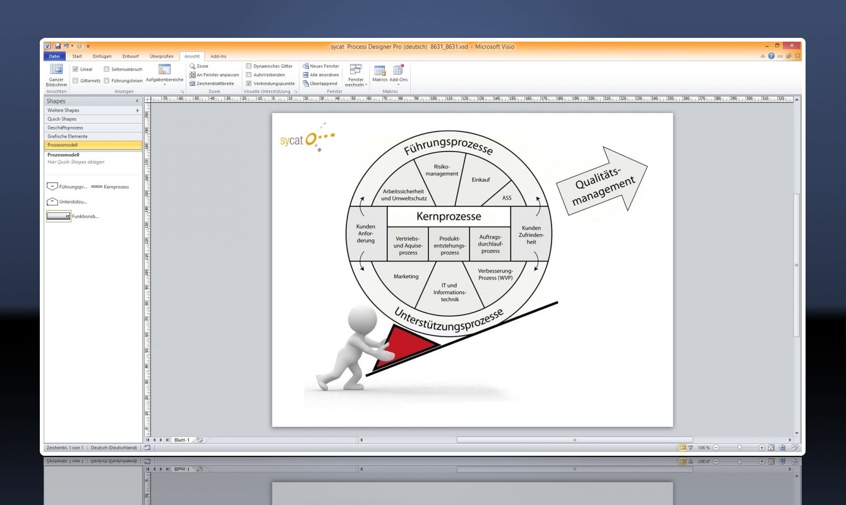846x505 pixels.
Task: Select the Führungsprozess shape in stencil
Action: pyautogui.click(x=67, y=187)
